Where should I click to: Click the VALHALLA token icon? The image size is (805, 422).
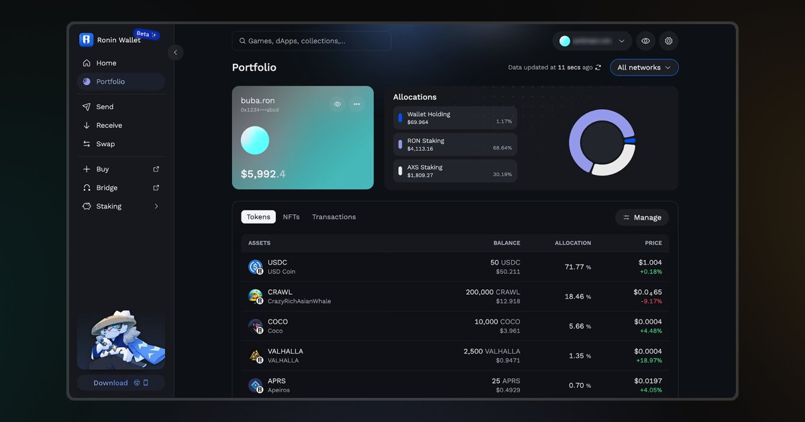[256, 356]
